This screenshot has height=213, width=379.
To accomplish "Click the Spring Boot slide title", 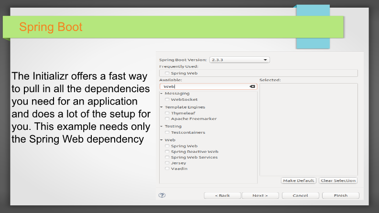I will click(51, 27).
